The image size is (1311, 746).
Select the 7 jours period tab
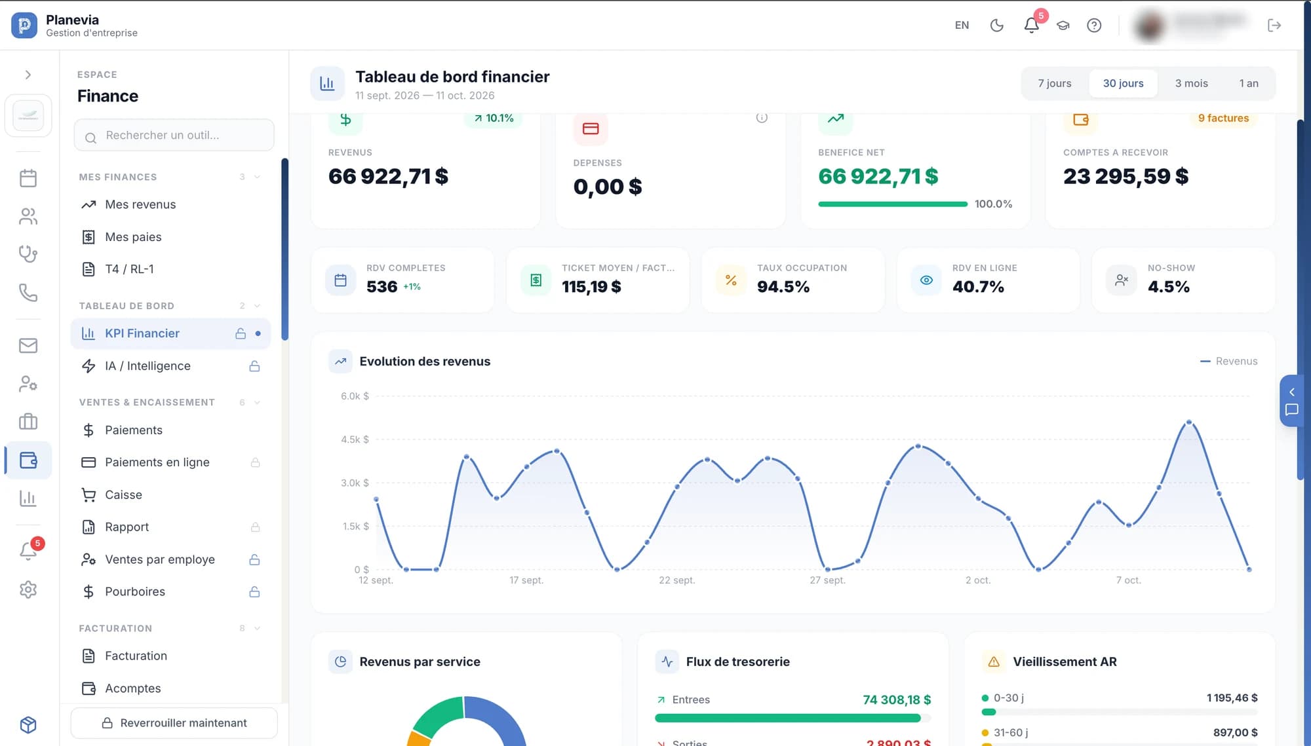tap(1054, 83)
